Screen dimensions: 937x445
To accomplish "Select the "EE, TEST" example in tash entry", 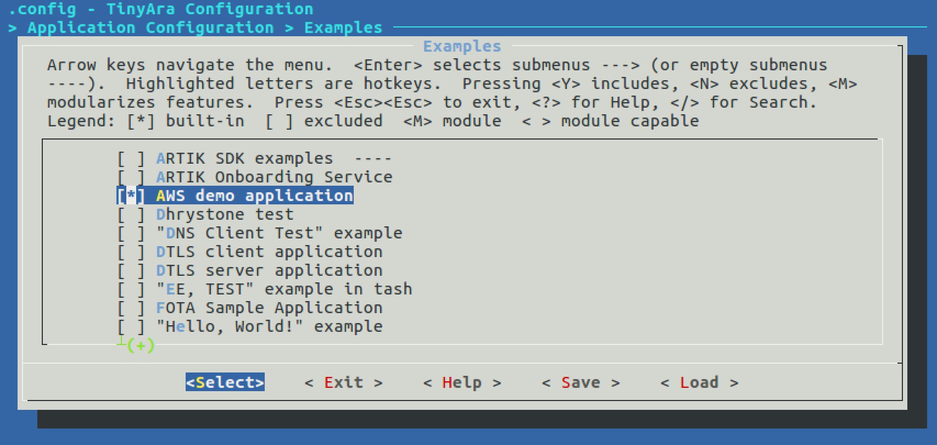I will pos(284,290).
